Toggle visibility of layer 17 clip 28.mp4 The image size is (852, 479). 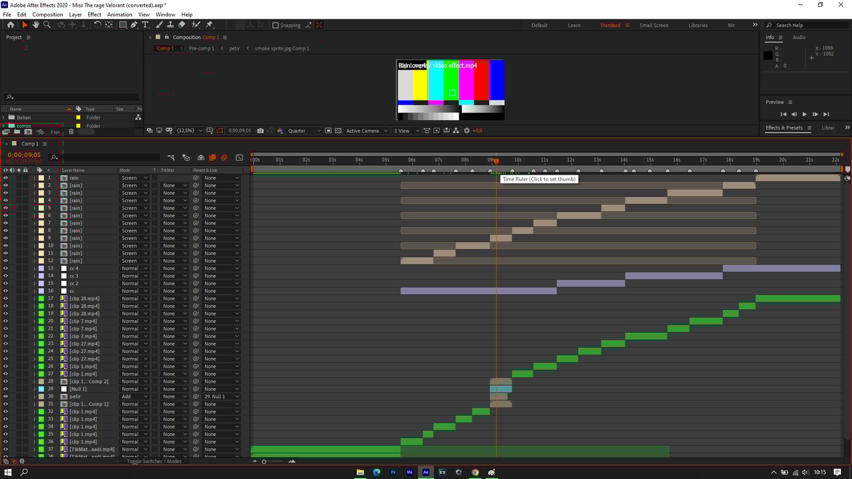click(6, 298)
